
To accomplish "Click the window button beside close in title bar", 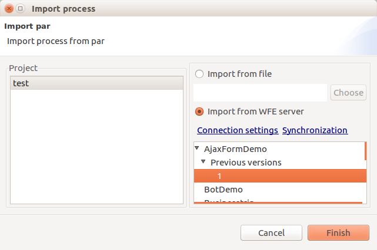I will (x=20, y=9).
